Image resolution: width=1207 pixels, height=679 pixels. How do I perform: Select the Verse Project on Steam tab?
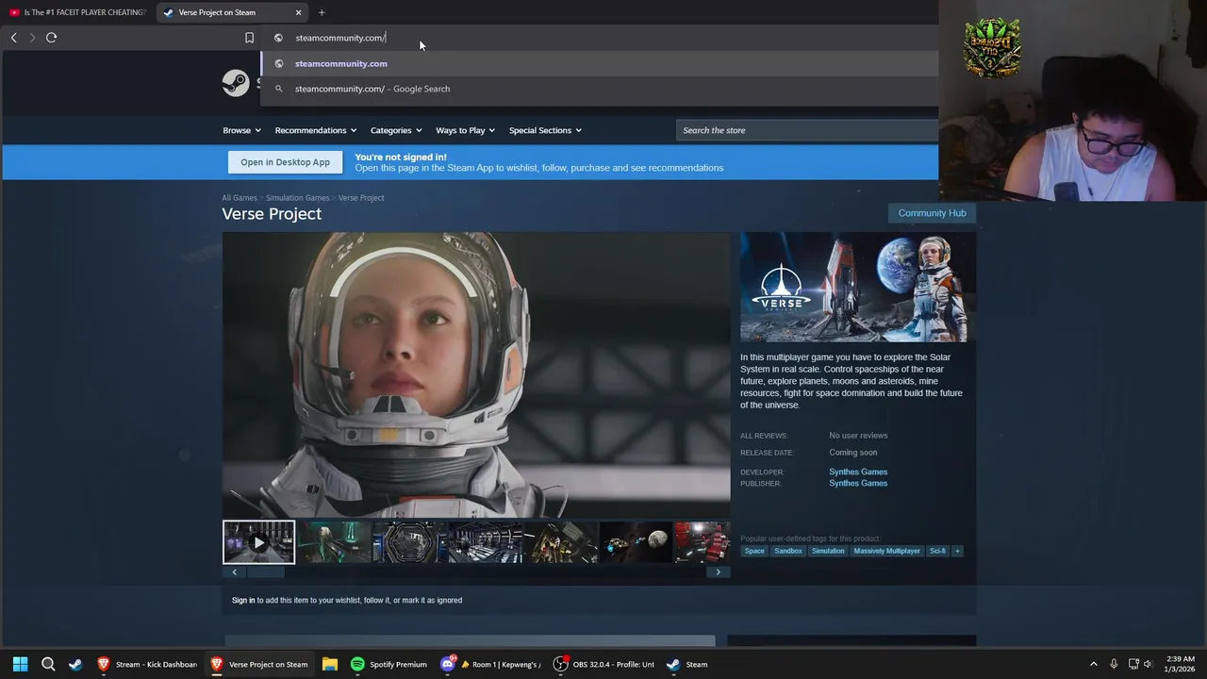click(231, 12)
